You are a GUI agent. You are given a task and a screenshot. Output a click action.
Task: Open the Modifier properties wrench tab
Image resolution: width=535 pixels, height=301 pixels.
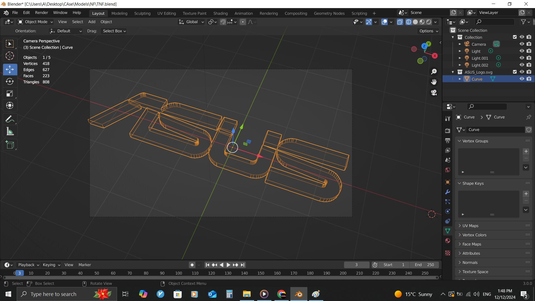448,192
